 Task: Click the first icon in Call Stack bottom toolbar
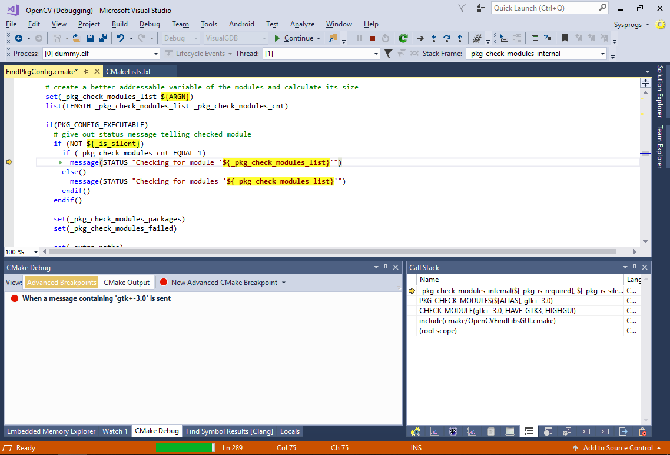click(x=415, y=431)
